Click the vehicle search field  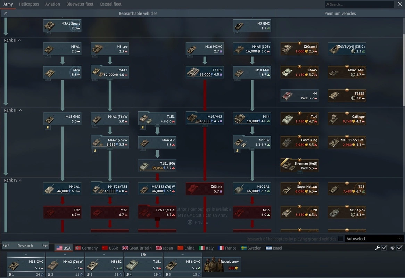359,5
